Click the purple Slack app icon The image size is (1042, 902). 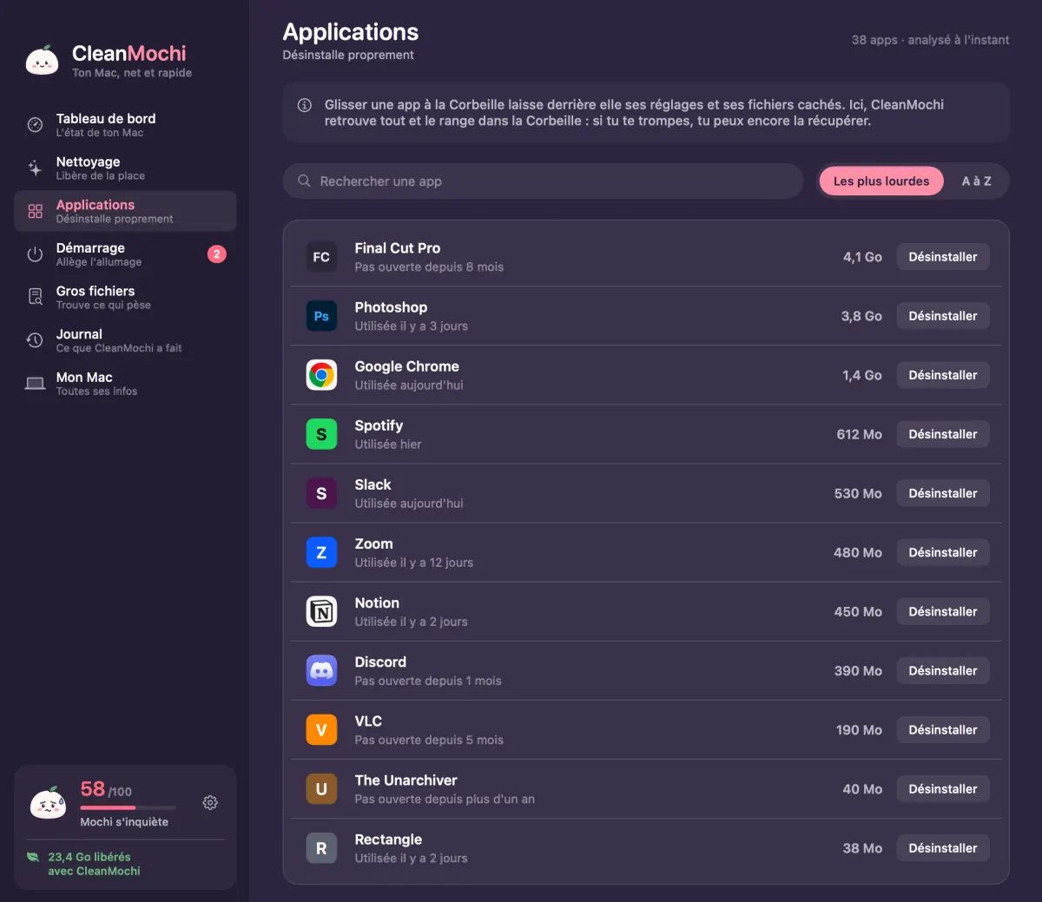(321, 493)
